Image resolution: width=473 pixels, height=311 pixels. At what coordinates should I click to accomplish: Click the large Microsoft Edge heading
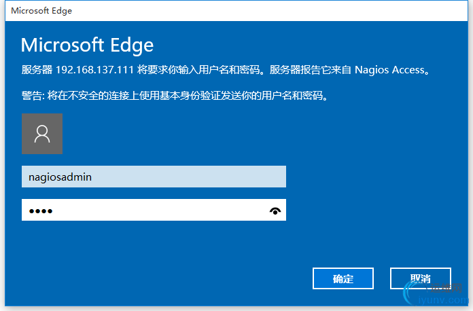pos(87,45)
